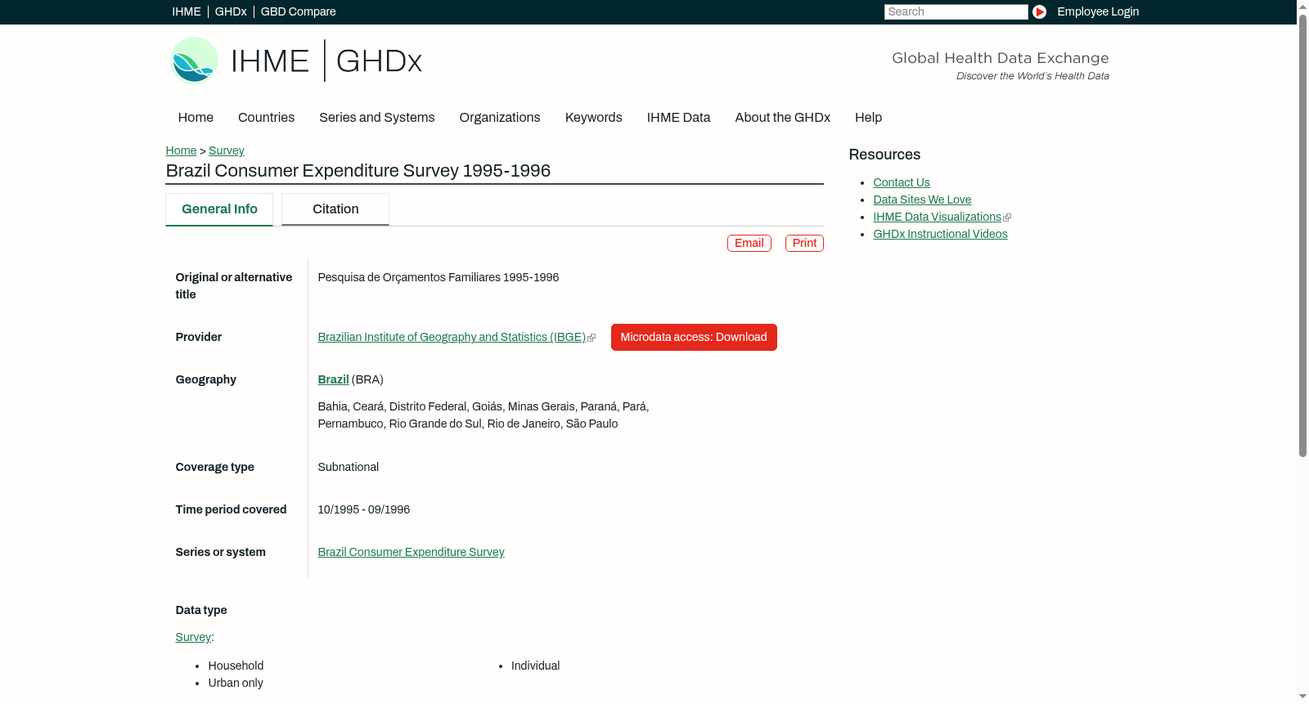Click the IHME leaf logo
1309x704 pixels.
(x=194, y=61)
